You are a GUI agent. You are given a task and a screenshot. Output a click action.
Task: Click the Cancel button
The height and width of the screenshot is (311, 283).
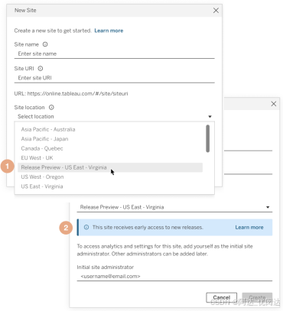(222, 297)
